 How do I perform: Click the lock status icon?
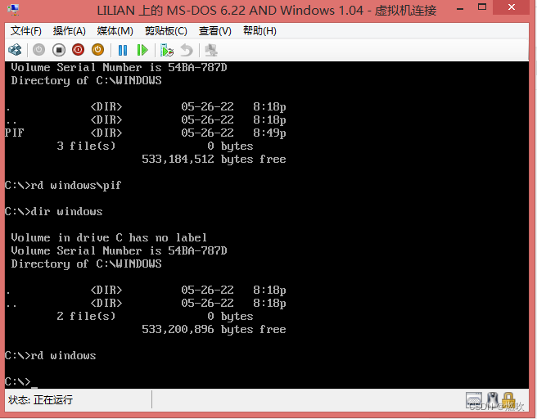[508, 399]
